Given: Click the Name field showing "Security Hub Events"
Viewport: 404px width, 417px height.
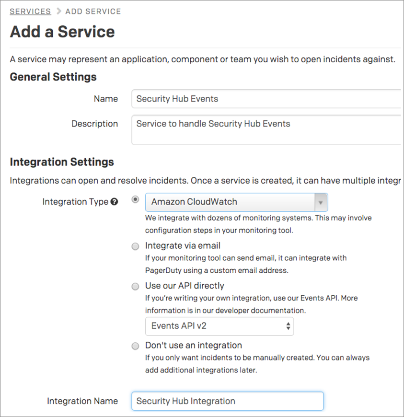Looking at the screenshot, I should pos(240,99).
